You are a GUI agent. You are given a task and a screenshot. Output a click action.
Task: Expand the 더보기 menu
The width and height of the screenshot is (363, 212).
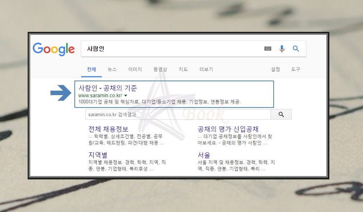pyautogui.click(x=206, y=69)
